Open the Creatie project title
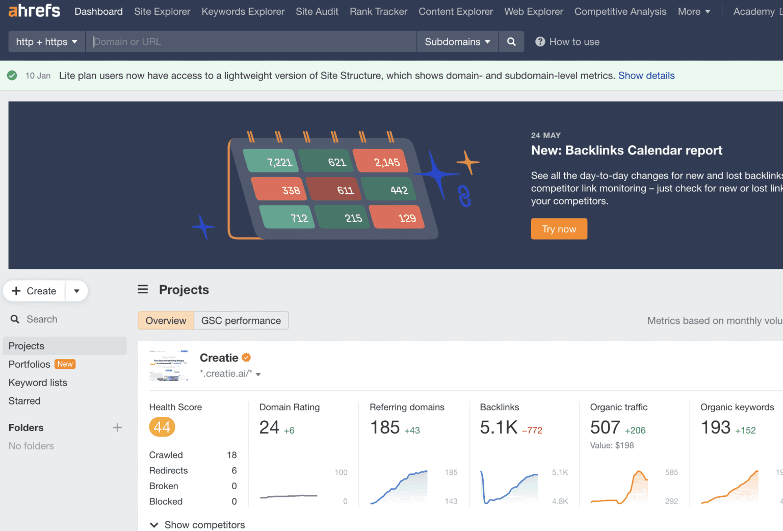783x531 pixels. (219, 358)
